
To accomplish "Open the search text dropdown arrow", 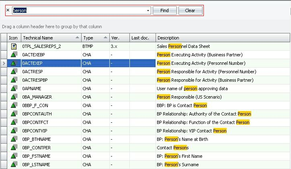I will tap(148, 11).
